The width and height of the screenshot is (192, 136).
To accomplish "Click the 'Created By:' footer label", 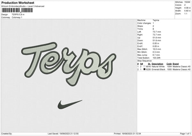I will click(7, 134).
